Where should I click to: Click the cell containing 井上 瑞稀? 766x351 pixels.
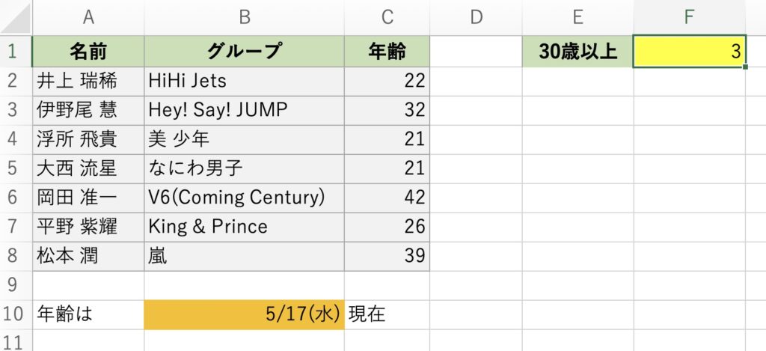[x=88, y=81]
